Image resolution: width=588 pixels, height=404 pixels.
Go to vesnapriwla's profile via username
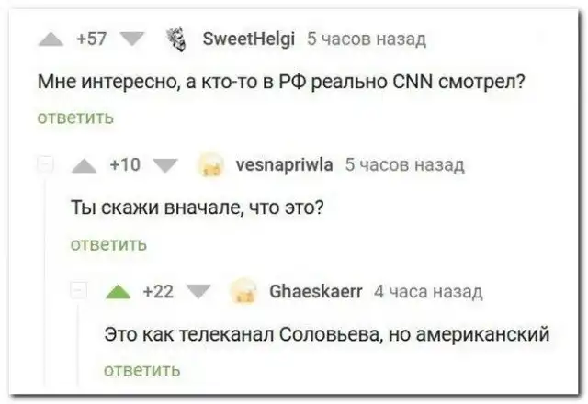pos(285,165)
